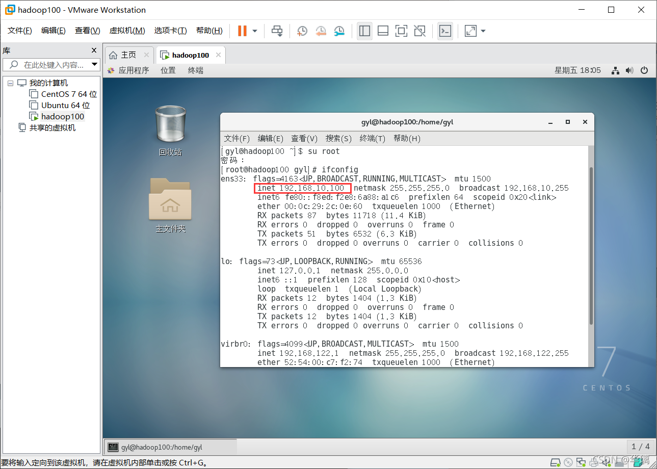Close the 库 library panel

point(94,50)
